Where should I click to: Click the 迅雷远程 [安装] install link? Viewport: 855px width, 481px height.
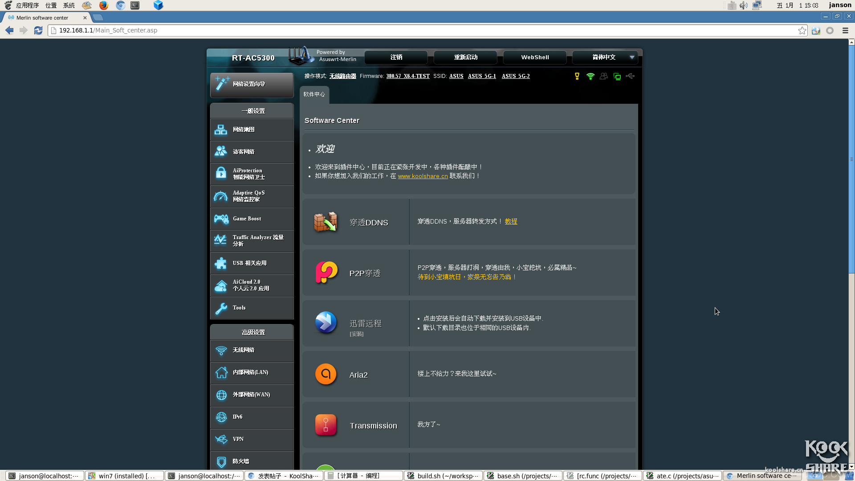coord(356,334)
